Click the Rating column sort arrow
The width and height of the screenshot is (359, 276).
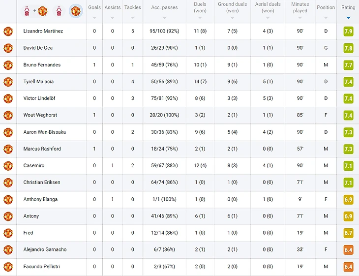click(x=348, y=18)
